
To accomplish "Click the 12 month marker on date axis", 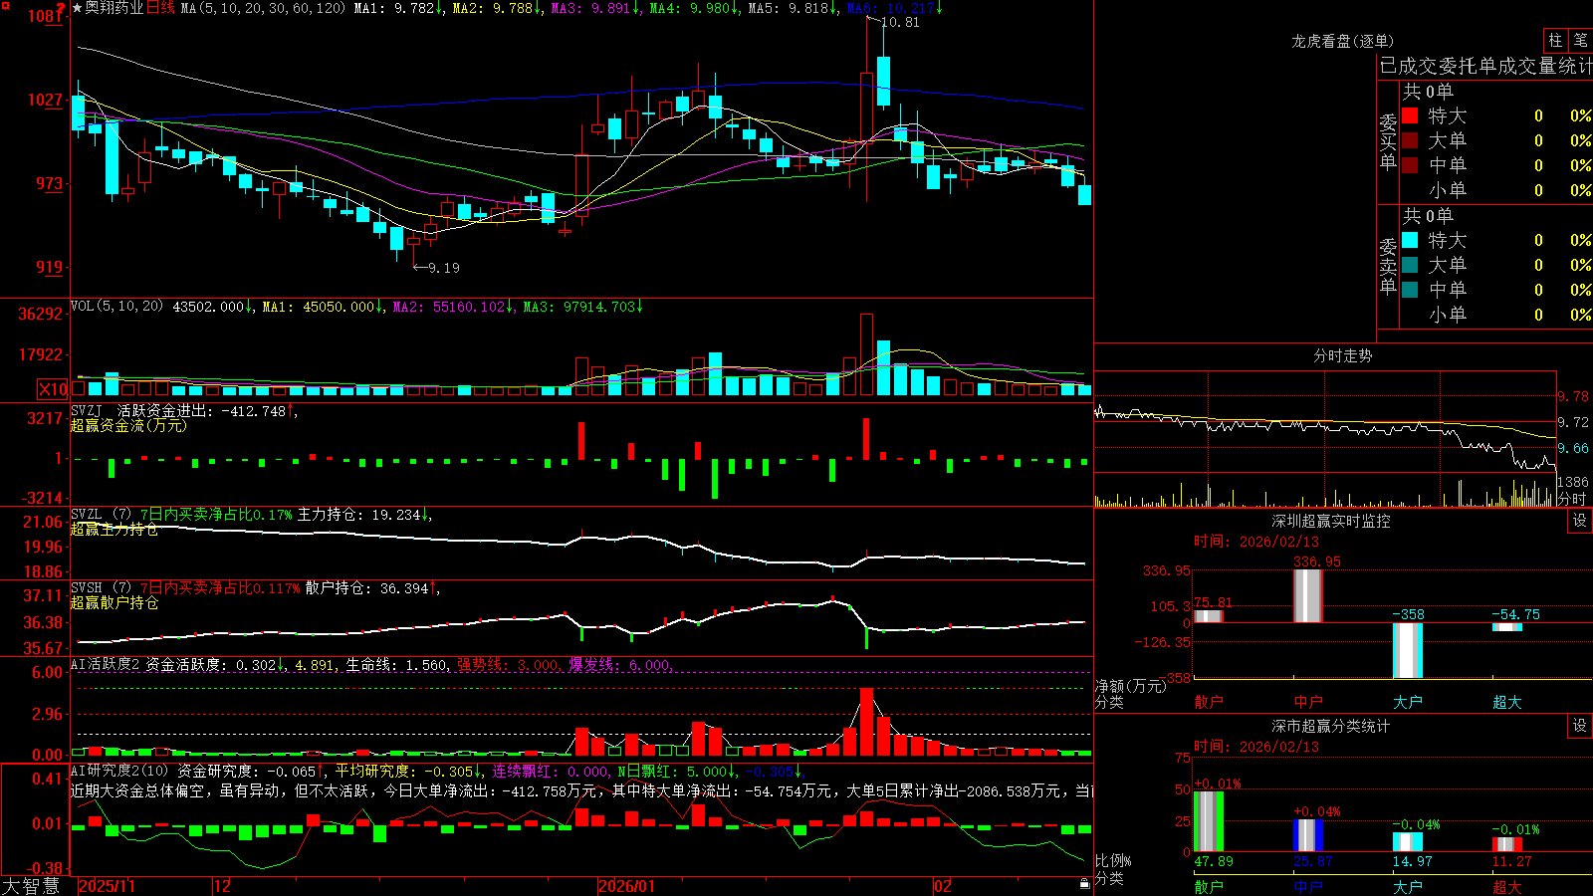I will pos(222,886).
